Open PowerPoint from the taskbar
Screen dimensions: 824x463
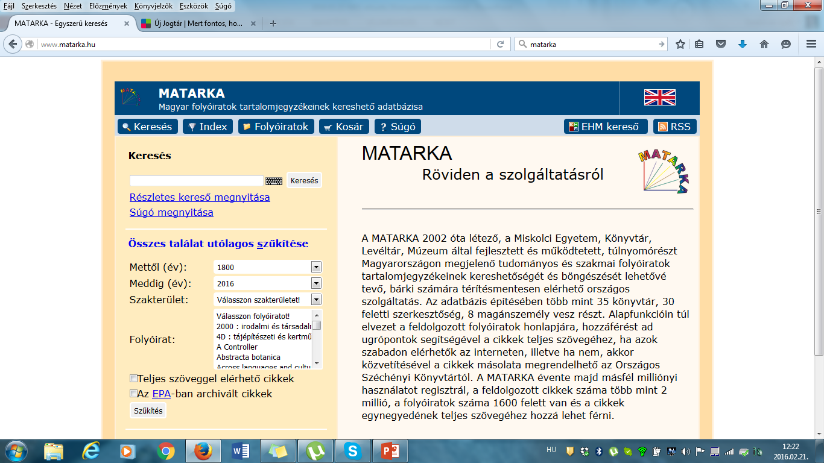click(390, 450)
